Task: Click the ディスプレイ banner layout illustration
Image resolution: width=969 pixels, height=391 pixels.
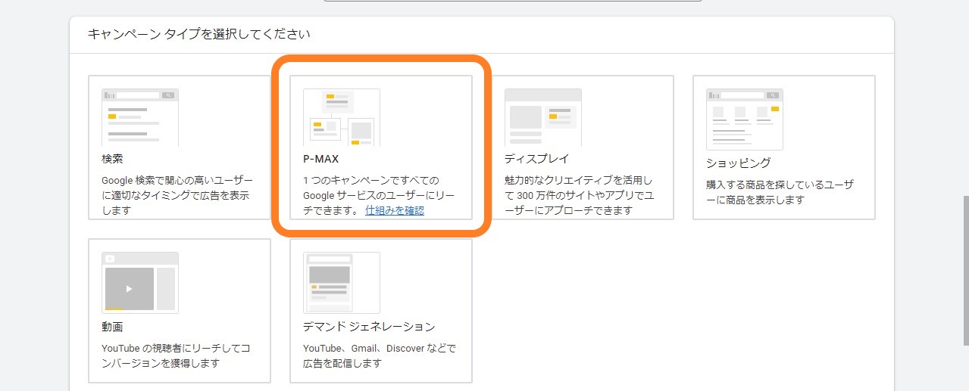Action: [543, 117]
